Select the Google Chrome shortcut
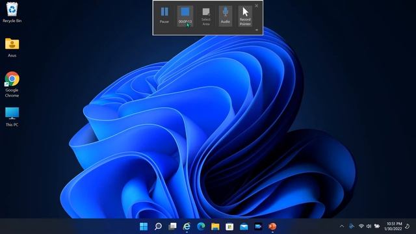Screen dimensions: 416x234 12,84
